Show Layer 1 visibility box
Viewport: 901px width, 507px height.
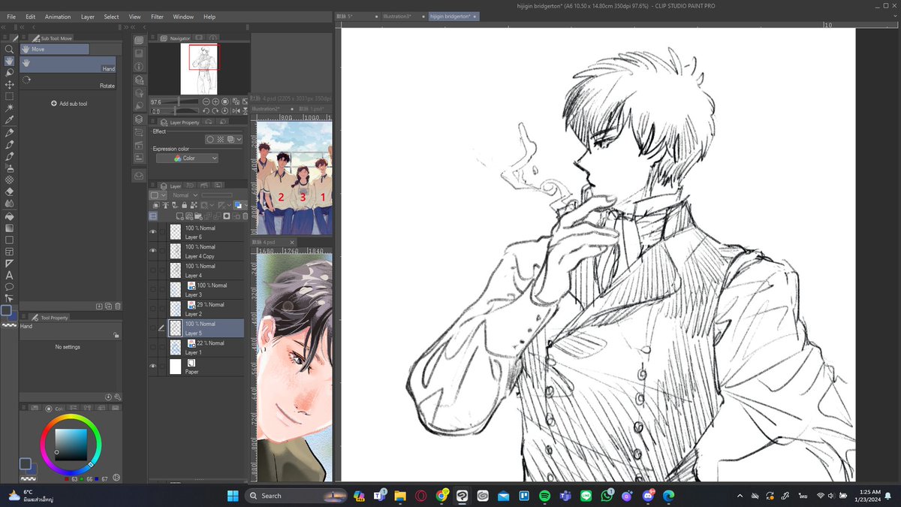pyautogui.click(x=153, y=347)
